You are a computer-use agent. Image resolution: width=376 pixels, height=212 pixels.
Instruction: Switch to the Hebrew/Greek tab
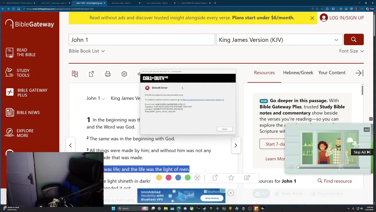(298, 73)
